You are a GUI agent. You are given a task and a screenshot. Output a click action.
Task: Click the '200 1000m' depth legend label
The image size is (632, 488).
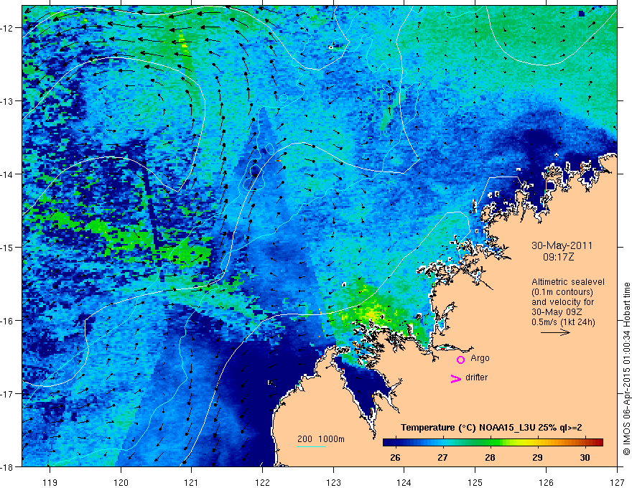pos(321,439)
